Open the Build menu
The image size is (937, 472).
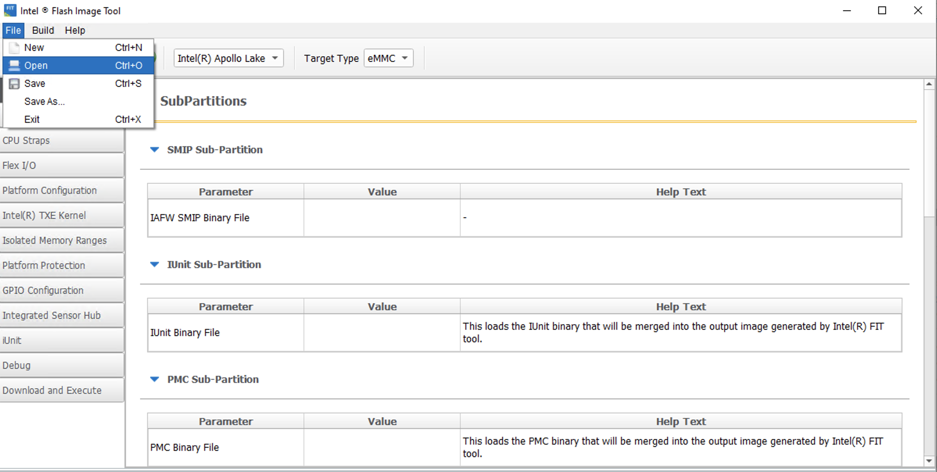coord(43,30)
